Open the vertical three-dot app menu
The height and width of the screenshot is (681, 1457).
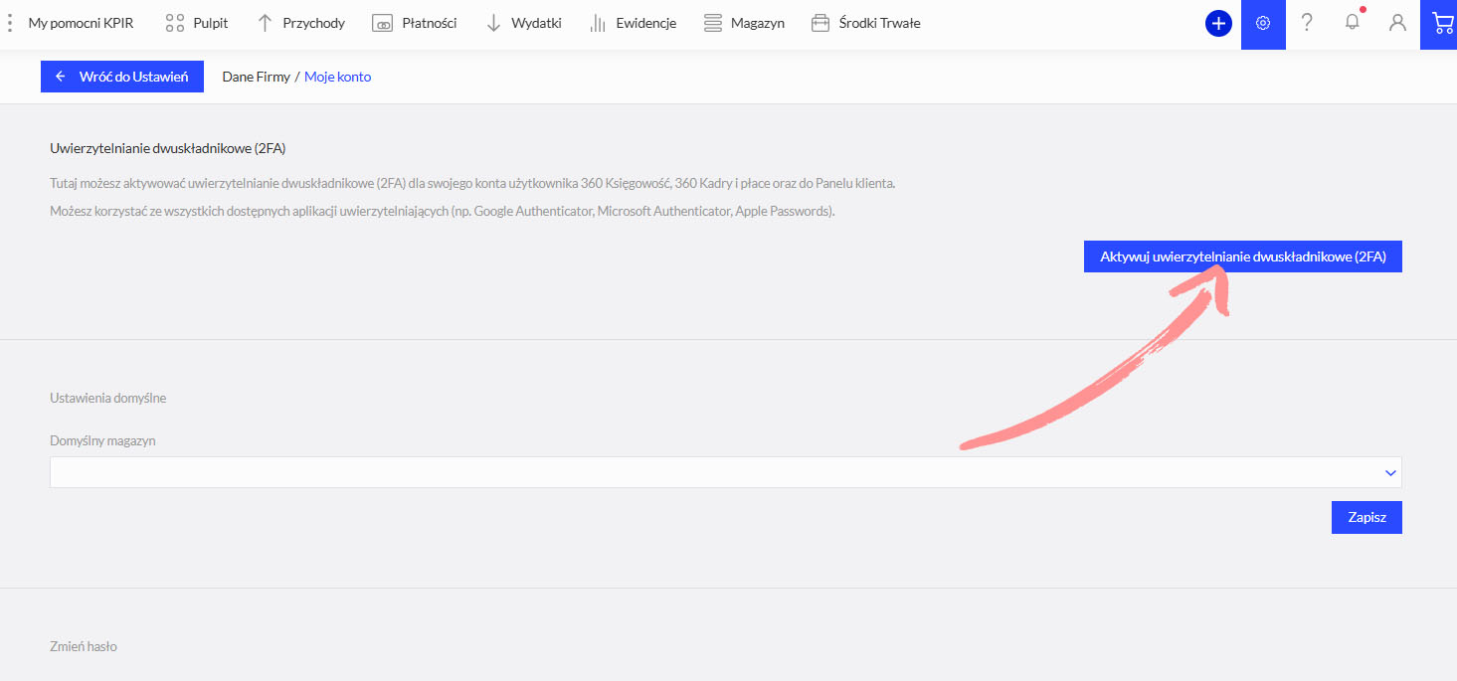tap(10, 23)
